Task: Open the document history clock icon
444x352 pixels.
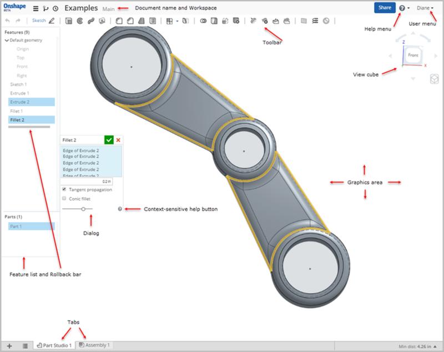Action: tap(55, 9)
